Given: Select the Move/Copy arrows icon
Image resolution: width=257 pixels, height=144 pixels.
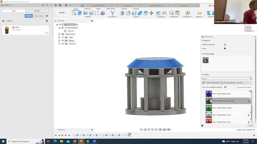Looking at the screenshot, I should (151, 13).
